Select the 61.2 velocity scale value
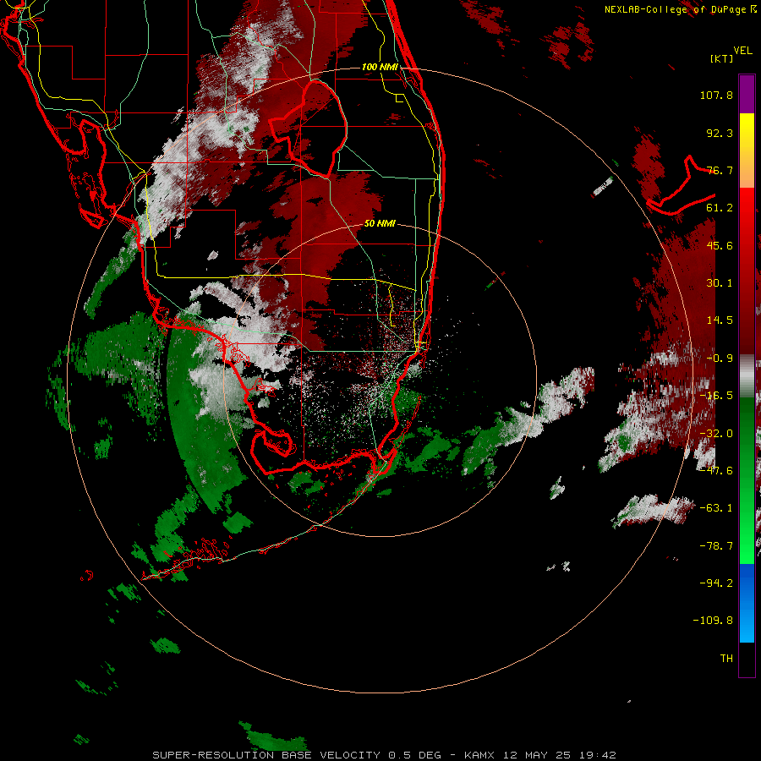This screenshot has height=761, width=761. [x=720, y=208]
